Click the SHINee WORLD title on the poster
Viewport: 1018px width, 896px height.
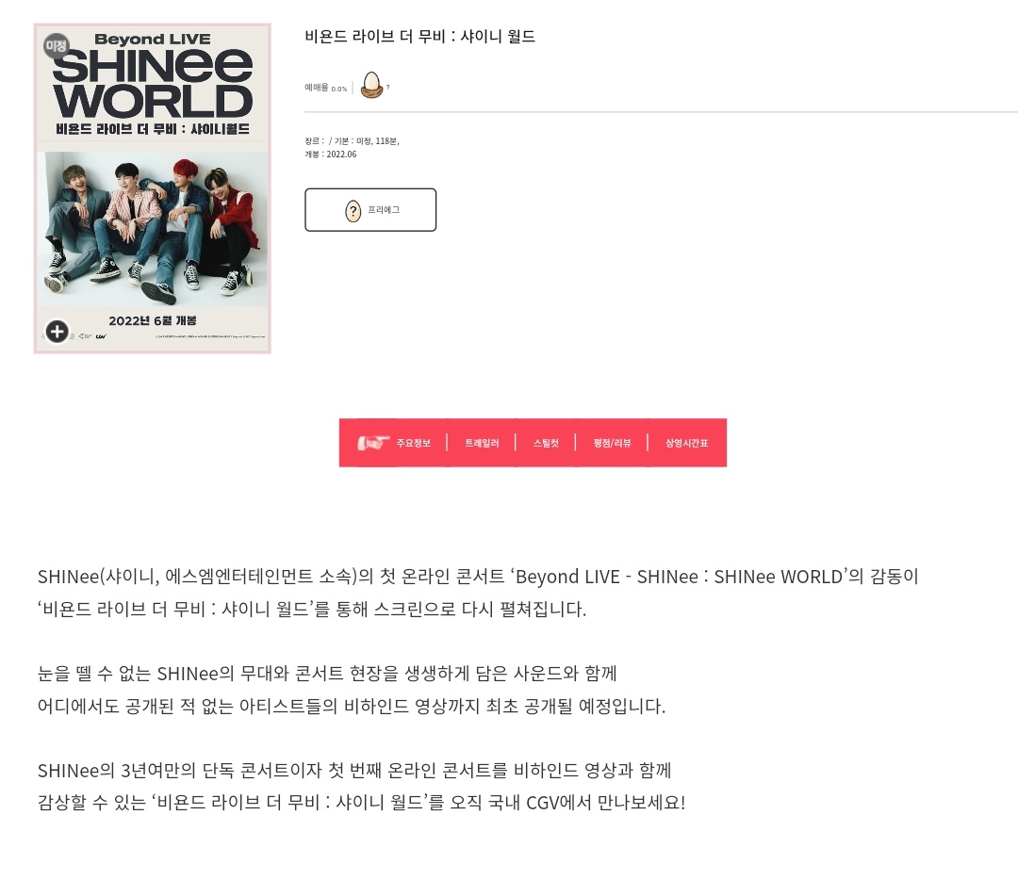point(153,83)
